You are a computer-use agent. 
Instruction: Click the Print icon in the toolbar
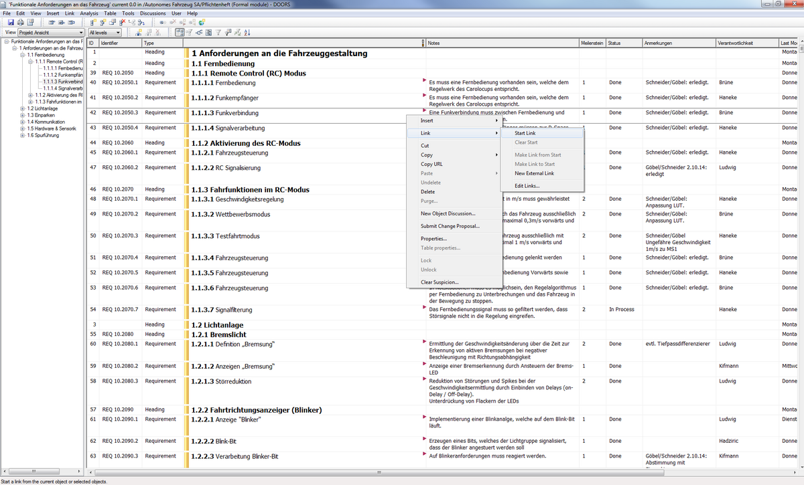[20, 22]
